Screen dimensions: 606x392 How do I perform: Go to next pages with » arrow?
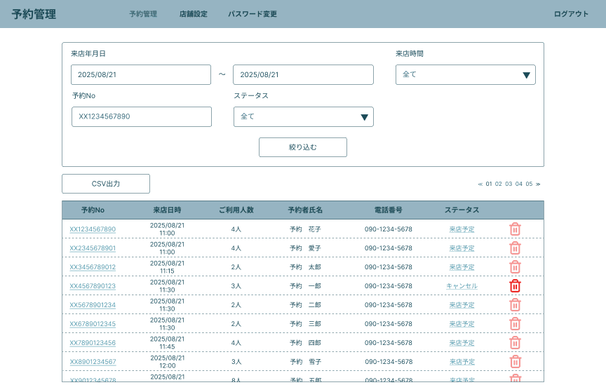[538, 184]
